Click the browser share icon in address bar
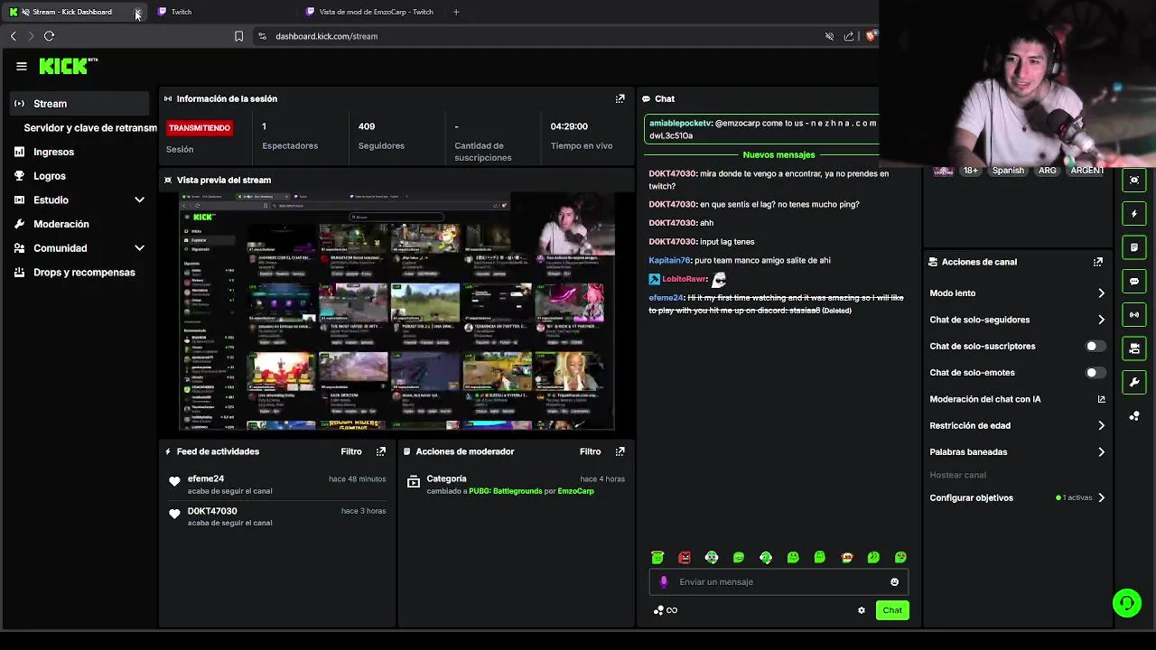 [849, 36]
